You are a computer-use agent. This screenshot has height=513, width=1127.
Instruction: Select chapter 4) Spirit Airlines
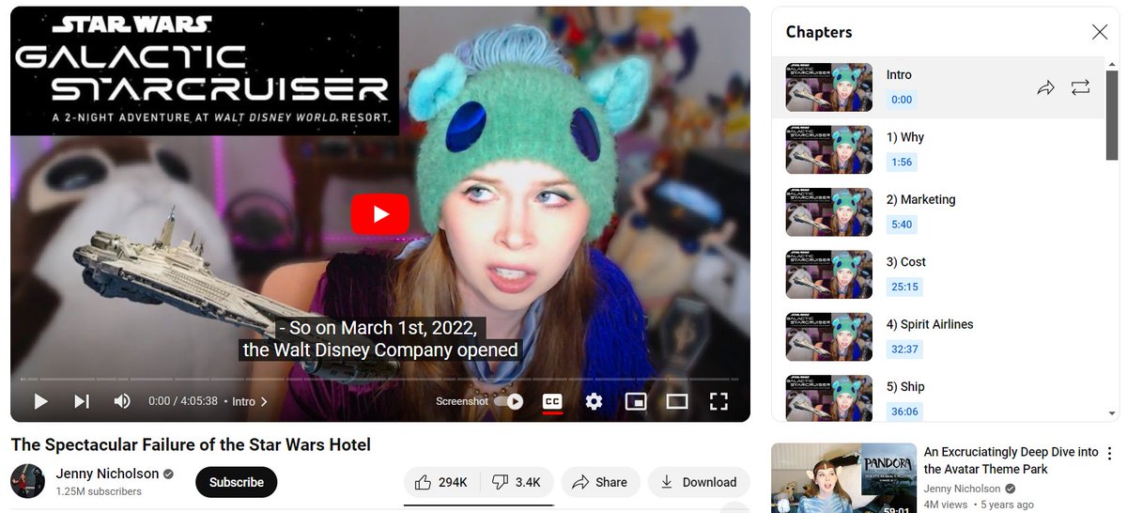pyautogui.click(x=930, y=324)
